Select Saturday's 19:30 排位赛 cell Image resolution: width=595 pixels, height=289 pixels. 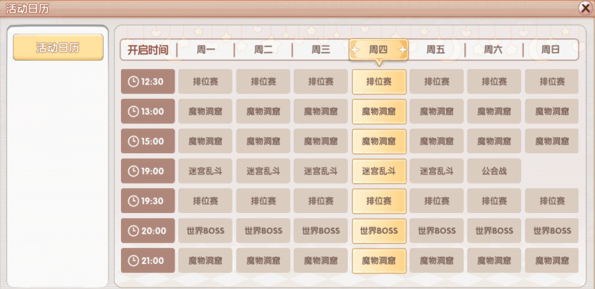point(494,201)
